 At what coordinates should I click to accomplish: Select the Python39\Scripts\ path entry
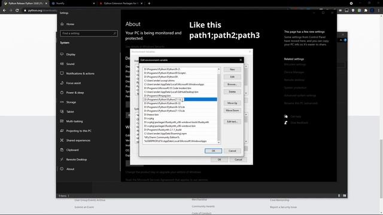click(180, 73)
